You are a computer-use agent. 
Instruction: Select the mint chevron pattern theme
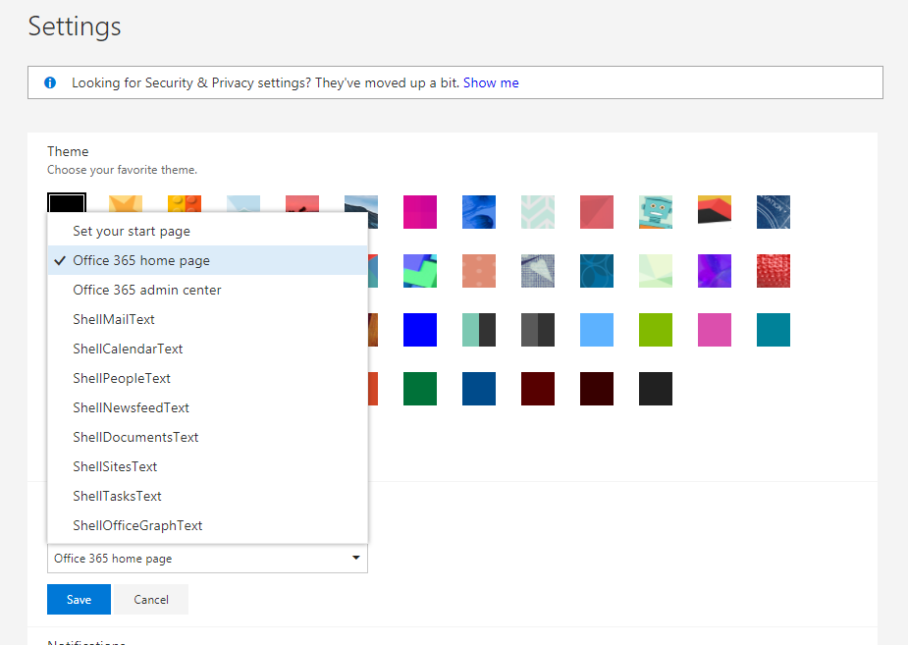tap(538, 212)
